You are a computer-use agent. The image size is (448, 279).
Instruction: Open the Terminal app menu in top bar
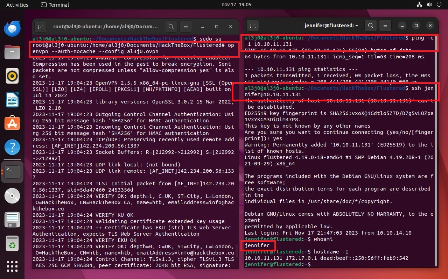click(55, 5)
